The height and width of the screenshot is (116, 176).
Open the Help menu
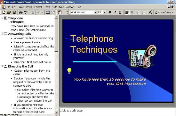(79, 7)
